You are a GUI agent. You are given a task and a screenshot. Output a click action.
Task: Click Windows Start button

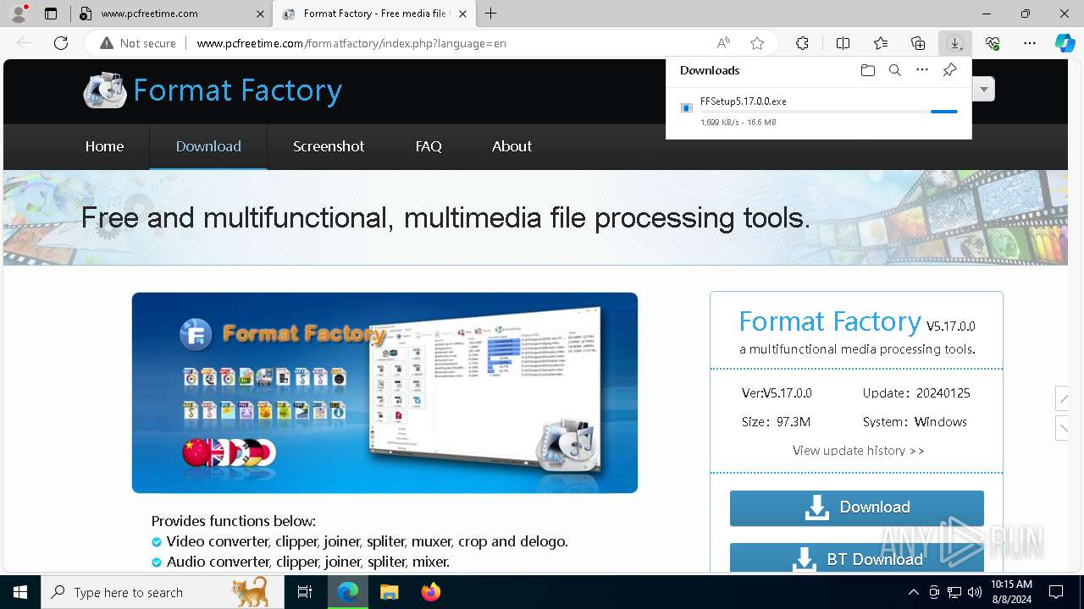pyautogui.click(x=20, y=592)
